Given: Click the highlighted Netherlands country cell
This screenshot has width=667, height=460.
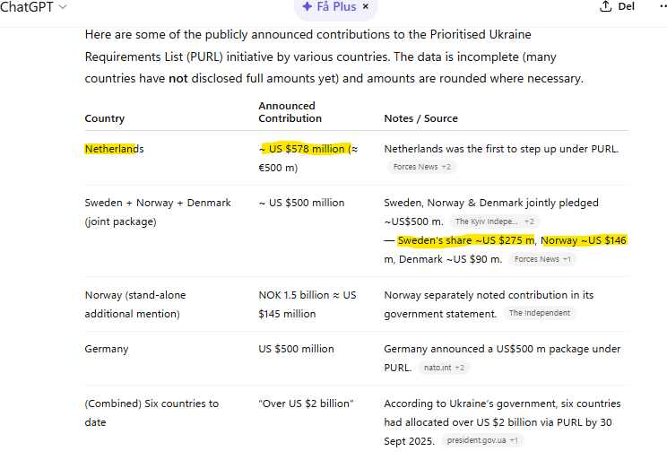Looking at the screenshot, I should pos(114,149).
